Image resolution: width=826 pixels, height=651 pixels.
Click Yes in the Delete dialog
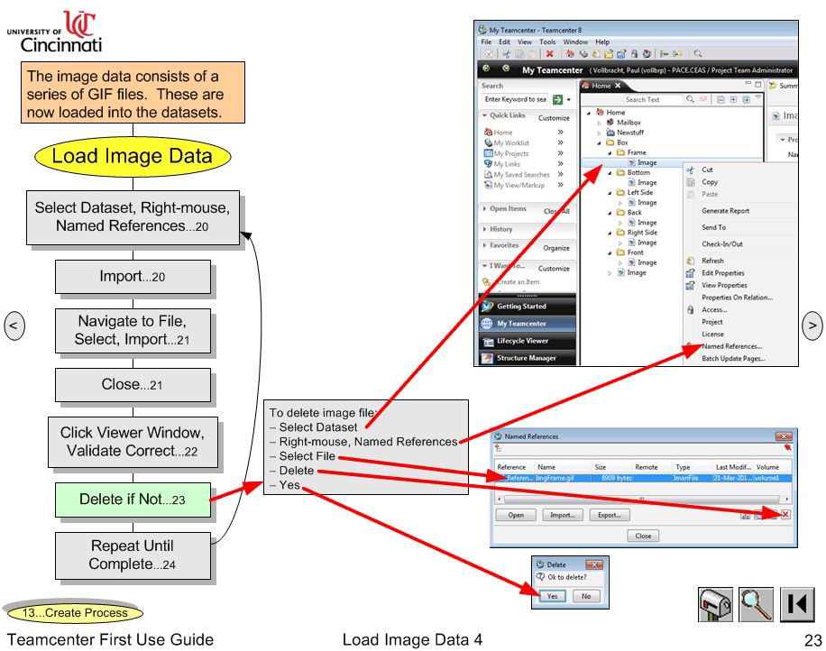tap(552, 596)
